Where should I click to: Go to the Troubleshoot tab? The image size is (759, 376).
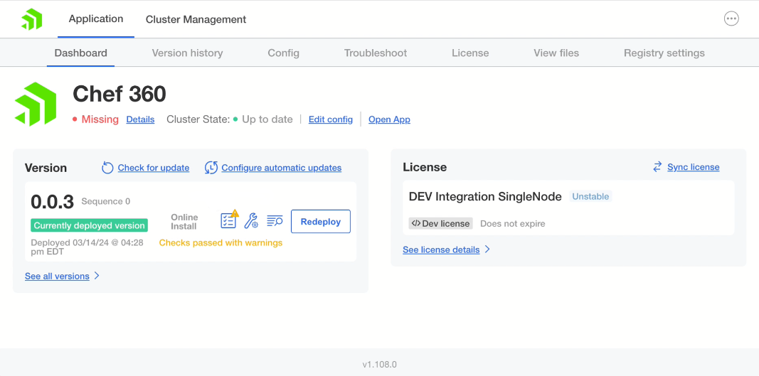[376, 53]
